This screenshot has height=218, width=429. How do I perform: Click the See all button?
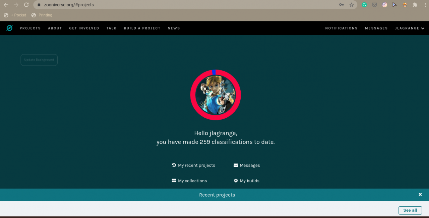pyautogui.click(x=410, y=210)
